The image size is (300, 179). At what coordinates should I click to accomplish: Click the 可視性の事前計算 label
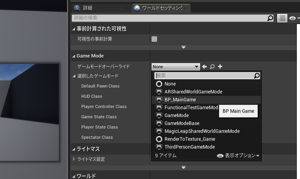94,39
